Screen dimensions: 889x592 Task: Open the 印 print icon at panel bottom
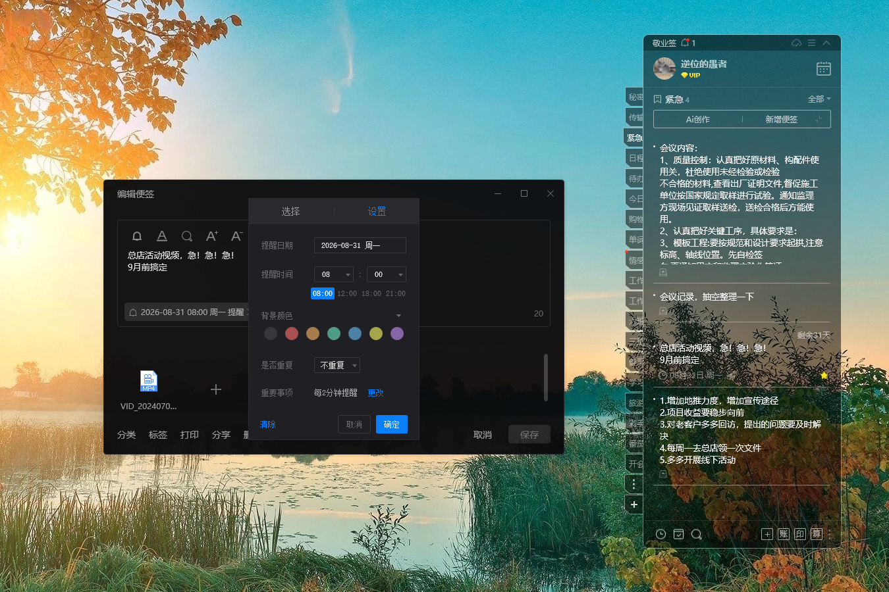point(800,534)
